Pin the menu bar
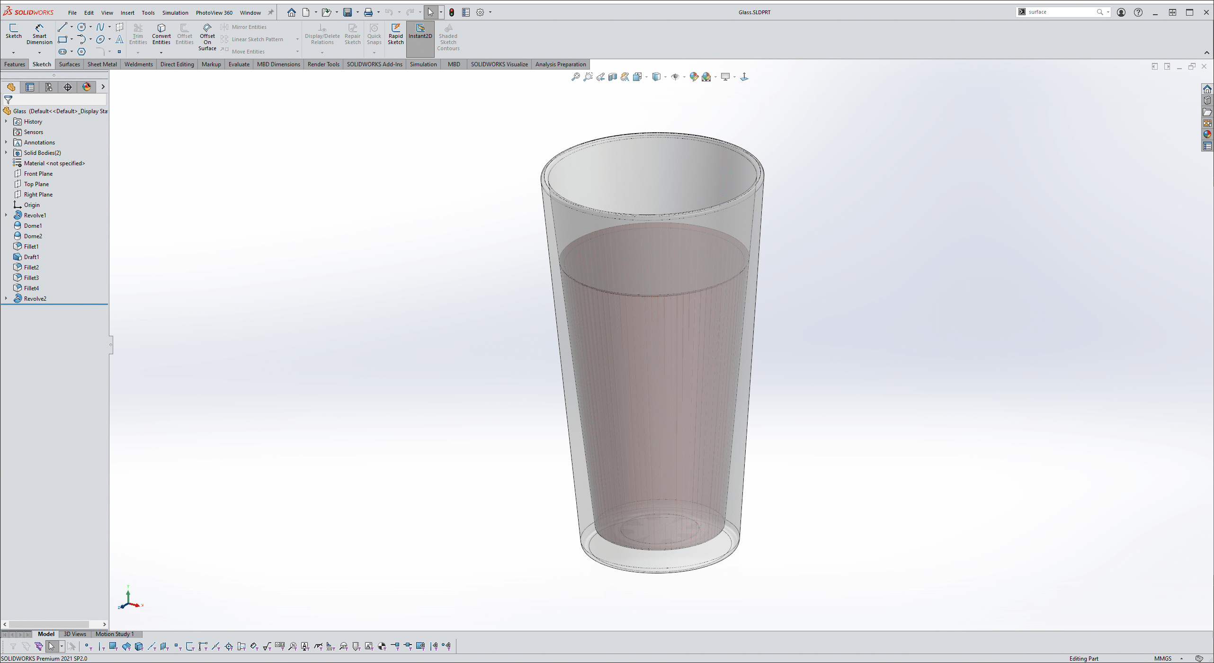The image size is (1214, 663). tap(271, 12)
